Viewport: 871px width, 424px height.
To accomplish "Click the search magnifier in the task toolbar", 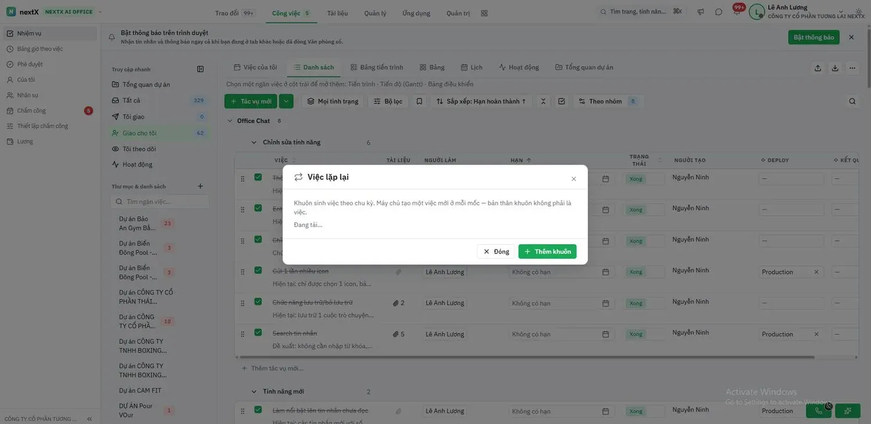I will pyautogui.click(x=852, y=101).
